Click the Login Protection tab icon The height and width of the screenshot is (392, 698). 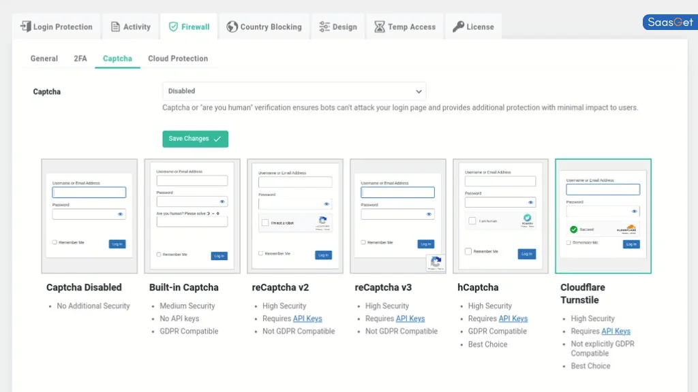point(26,27)
